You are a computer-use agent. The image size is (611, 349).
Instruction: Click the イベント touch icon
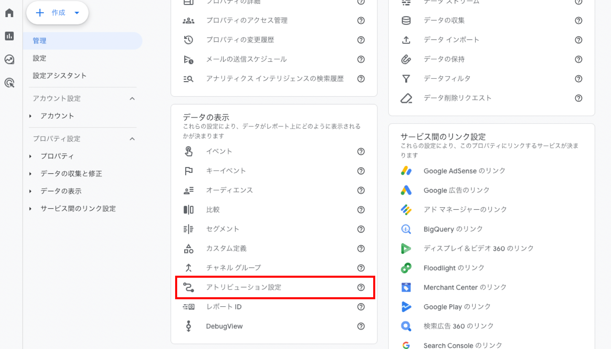[189, 151]
